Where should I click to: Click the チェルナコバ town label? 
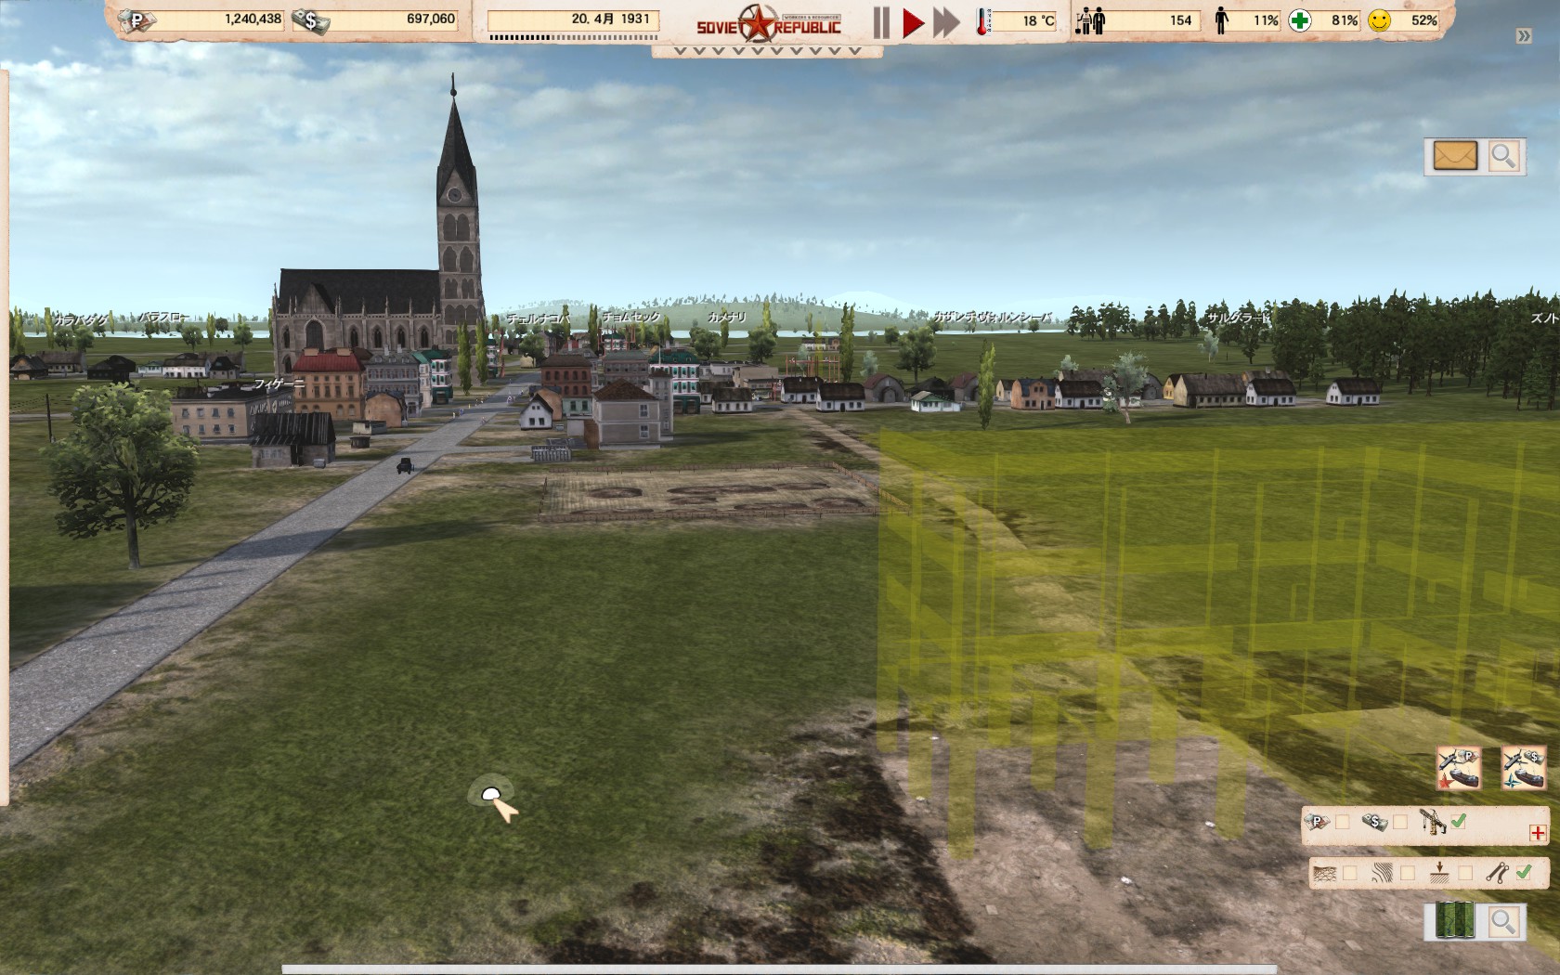tap(538, 318)
